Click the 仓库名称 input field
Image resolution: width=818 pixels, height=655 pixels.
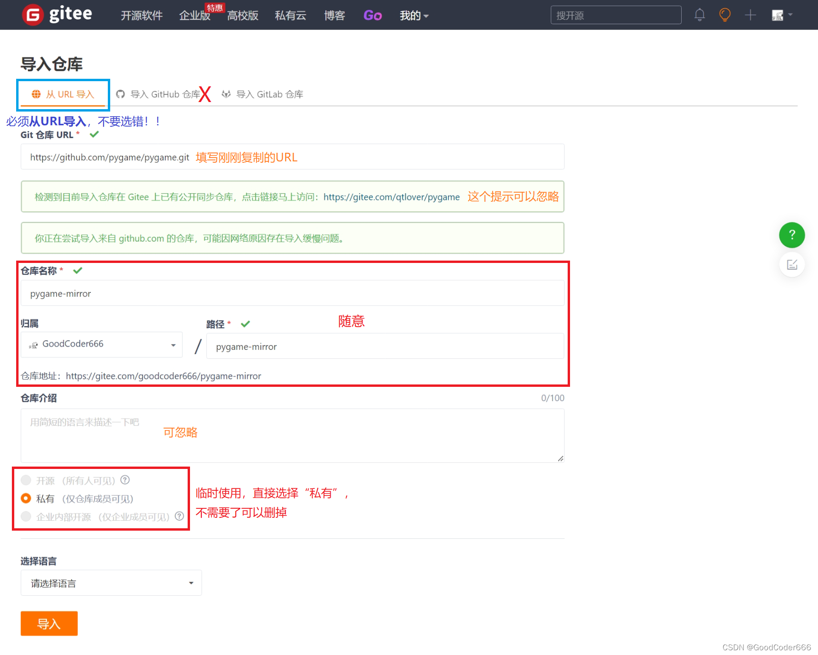point(292,293)
